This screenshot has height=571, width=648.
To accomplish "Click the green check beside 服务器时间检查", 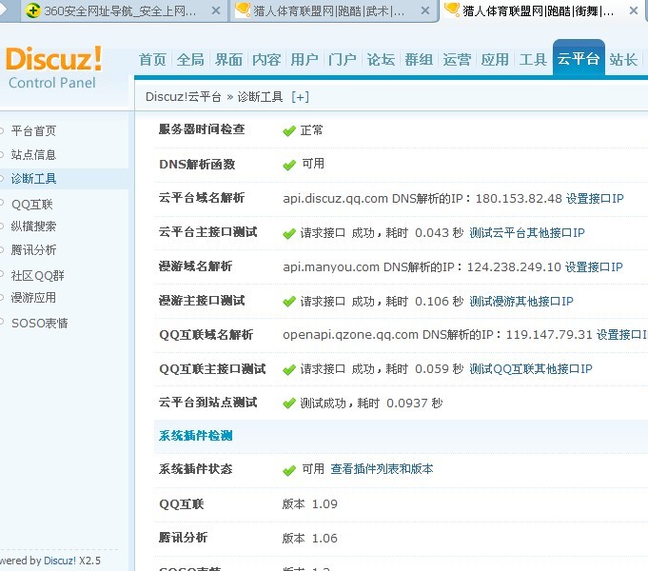I will (x=289, y=131).
